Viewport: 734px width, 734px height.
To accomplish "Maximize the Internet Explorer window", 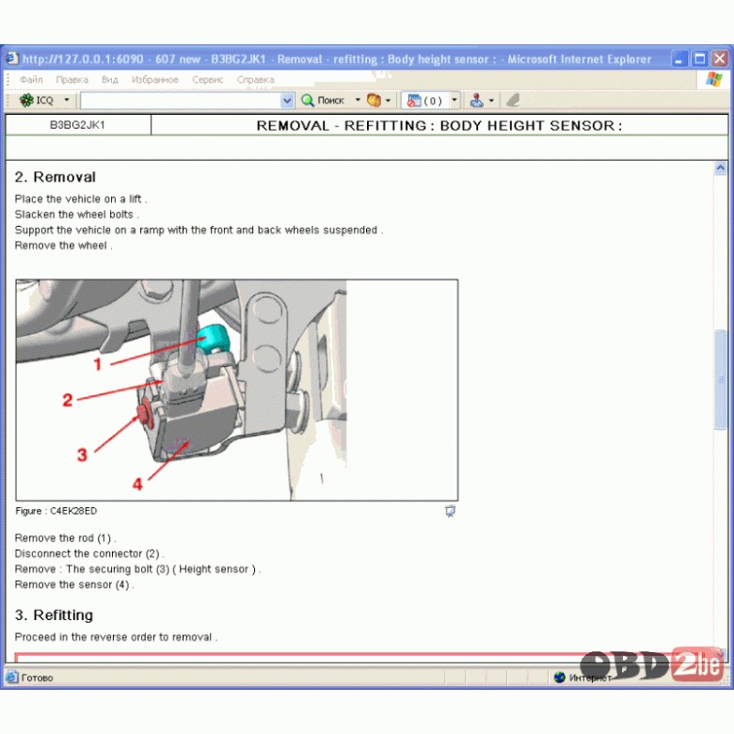I will pos(700,59).
